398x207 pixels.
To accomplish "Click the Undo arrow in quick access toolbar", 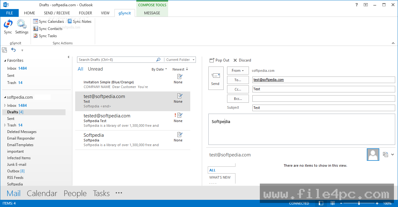I will pos(13,50).
